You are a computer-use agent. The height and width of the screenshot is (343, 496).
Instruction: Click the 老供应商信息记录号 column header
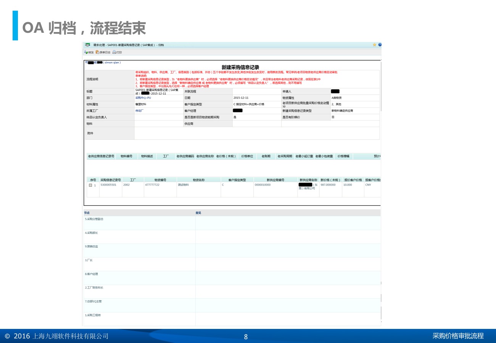tap(101, 156)
